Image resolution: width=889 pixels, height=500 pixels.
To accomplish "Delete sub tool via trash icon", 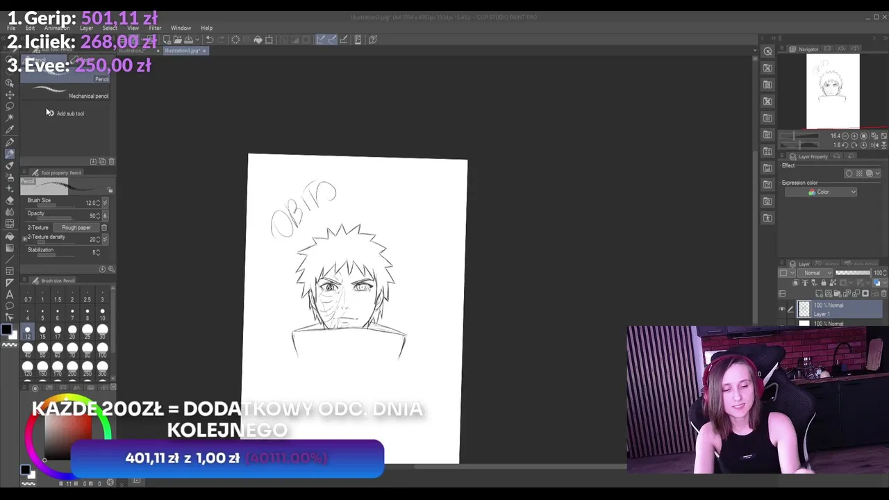I will coord(111,161).
